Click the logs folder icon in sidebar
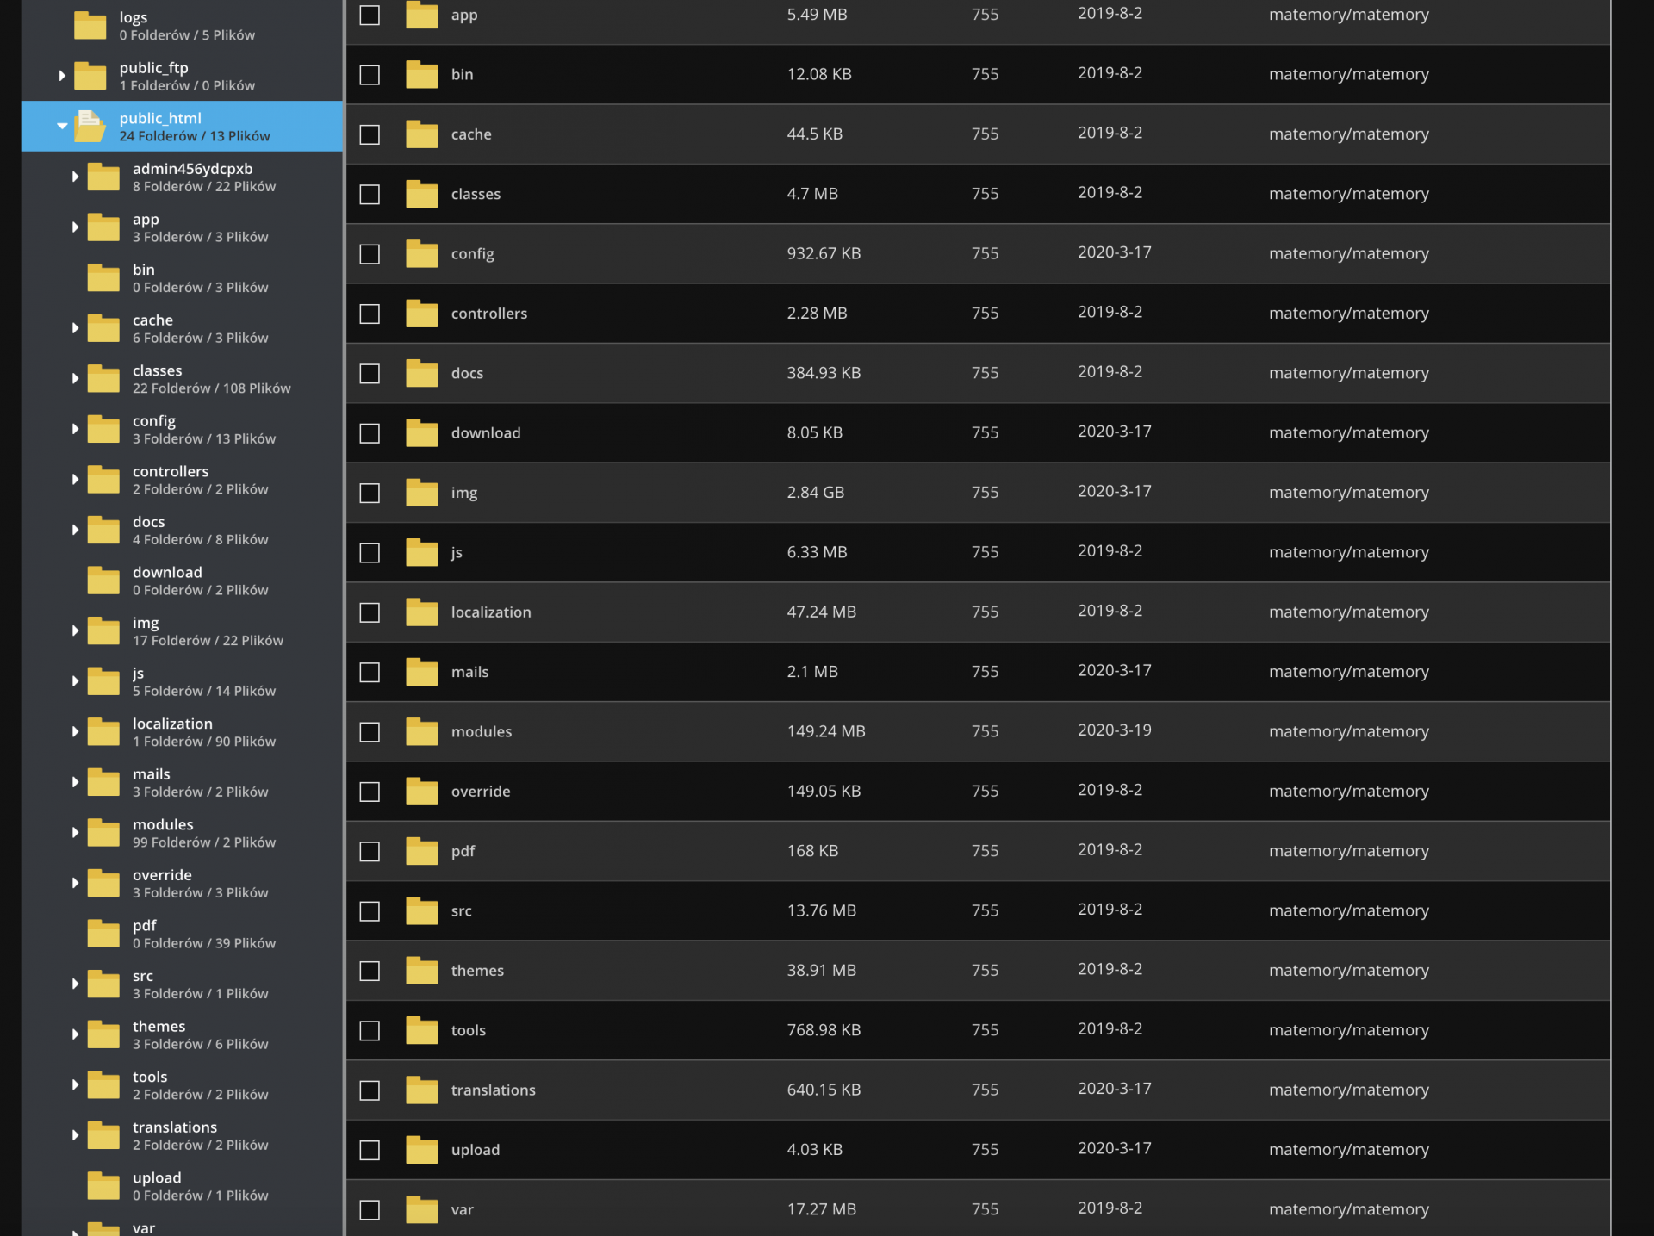 90,25
